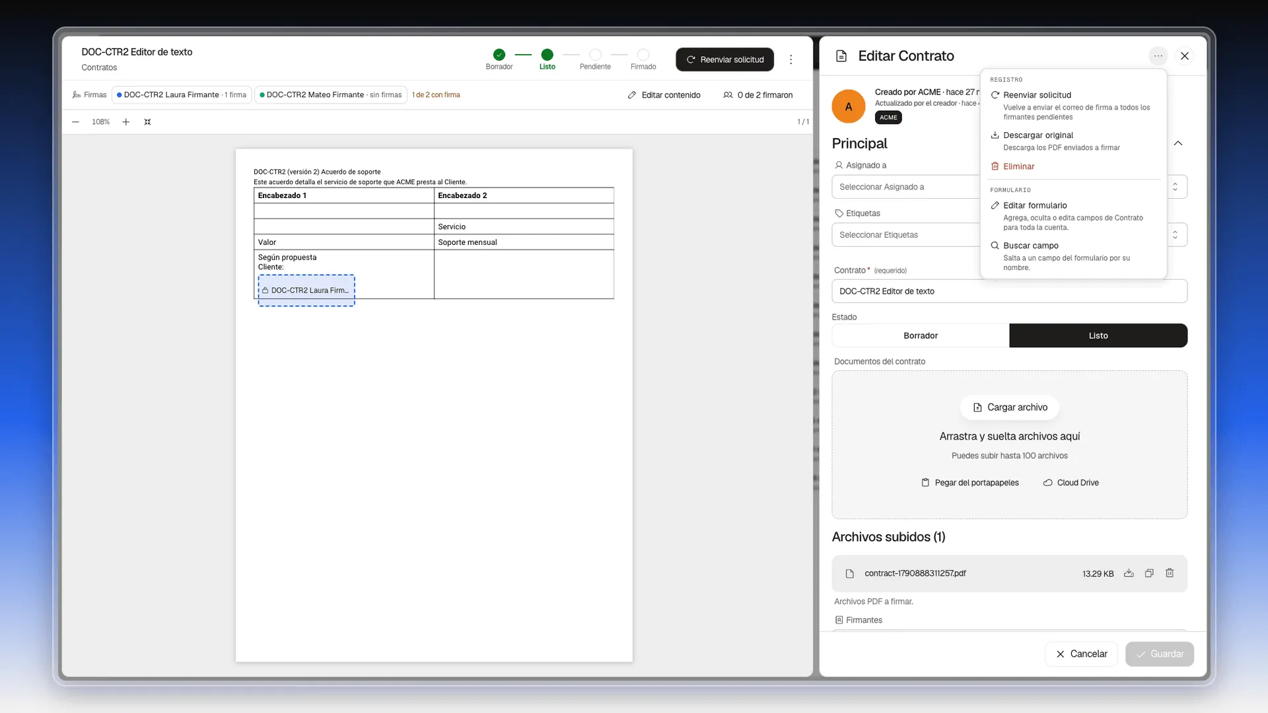The image size is (1268, 713).
Task: Click the Cloud Drive option
Action: 1071,483
